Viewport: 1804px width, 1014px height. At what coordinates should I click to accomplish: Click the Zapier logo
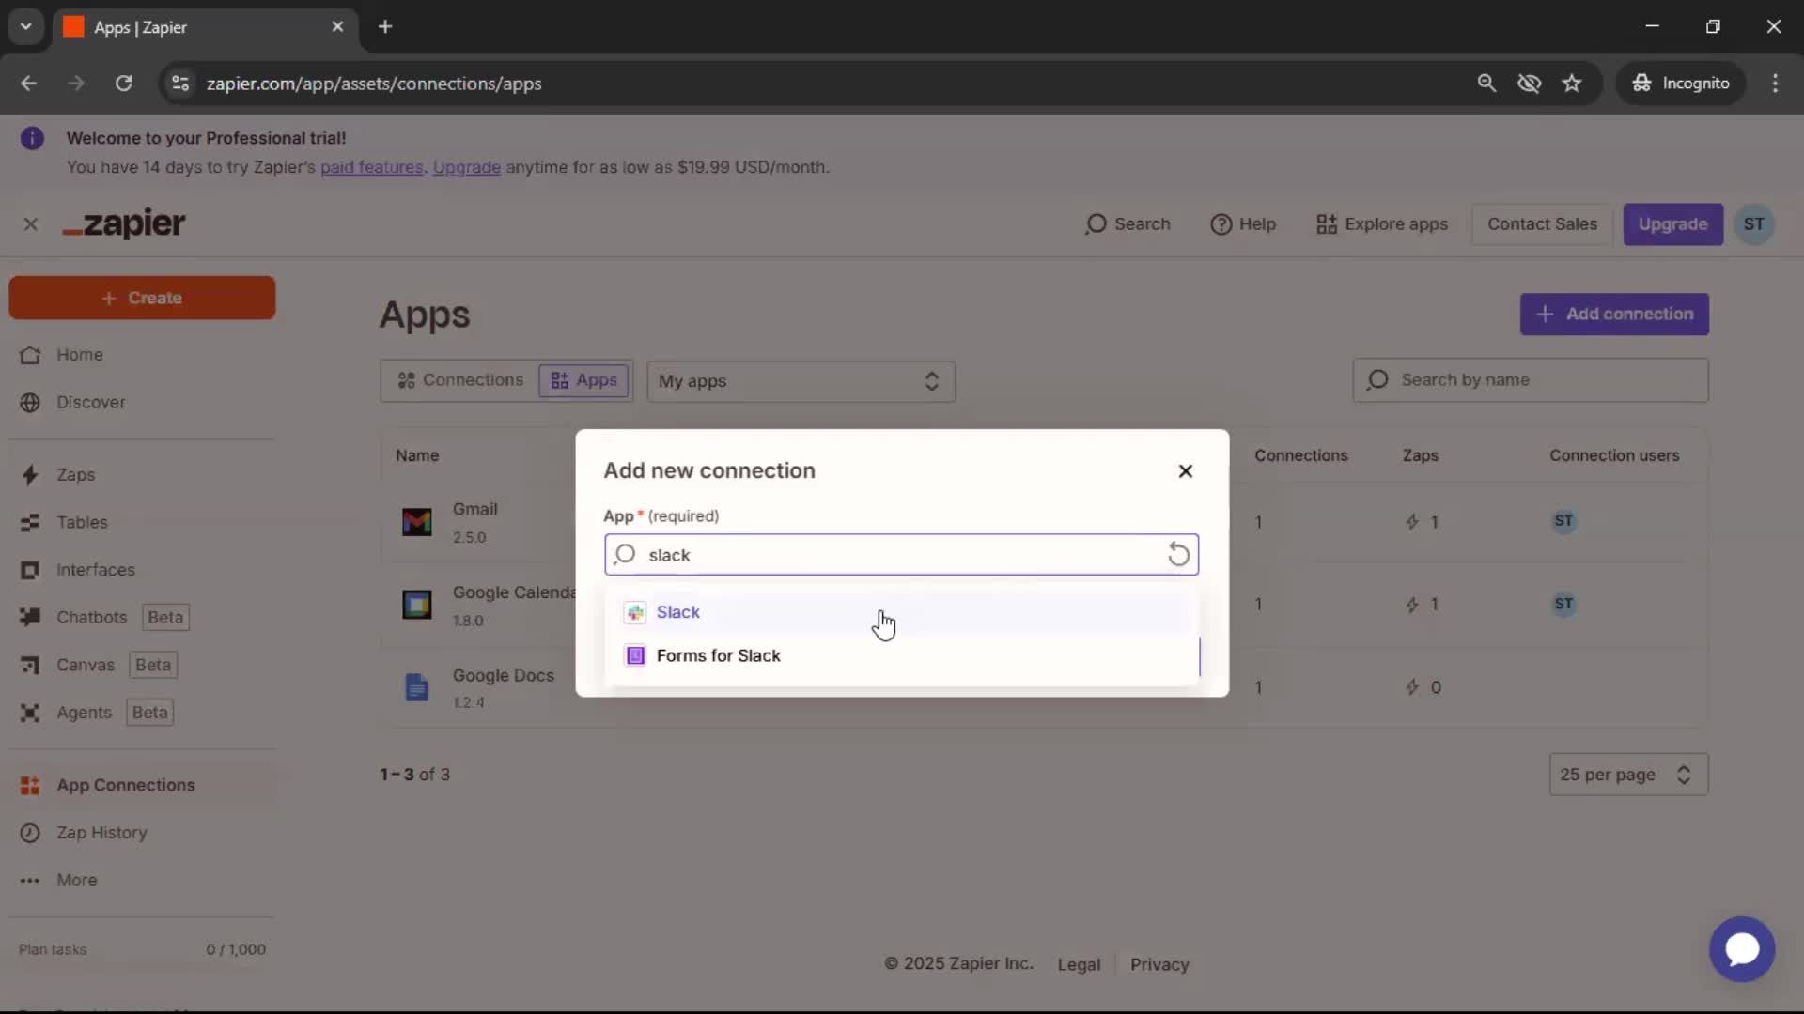[124, 224]
